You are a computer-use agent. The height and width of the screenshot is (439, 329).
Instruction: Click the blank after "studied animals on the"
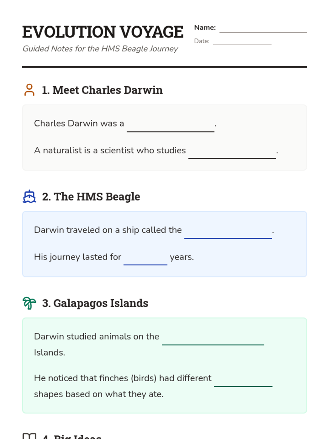coord(213,339)
